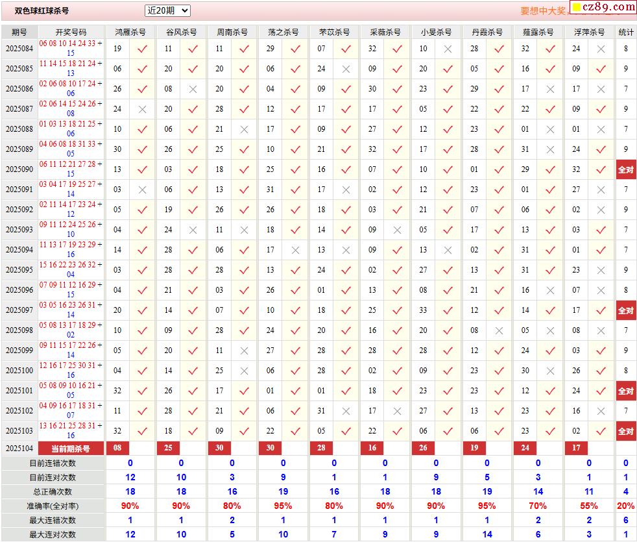Click the cross mark for 薤露杀号 in row 2025096
The image size is (637, 542).
[550, 290]
